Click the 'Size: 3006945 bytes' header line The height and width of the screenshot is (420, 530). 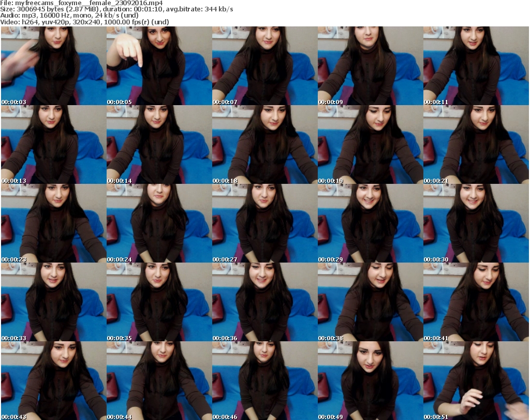(116, 9)
